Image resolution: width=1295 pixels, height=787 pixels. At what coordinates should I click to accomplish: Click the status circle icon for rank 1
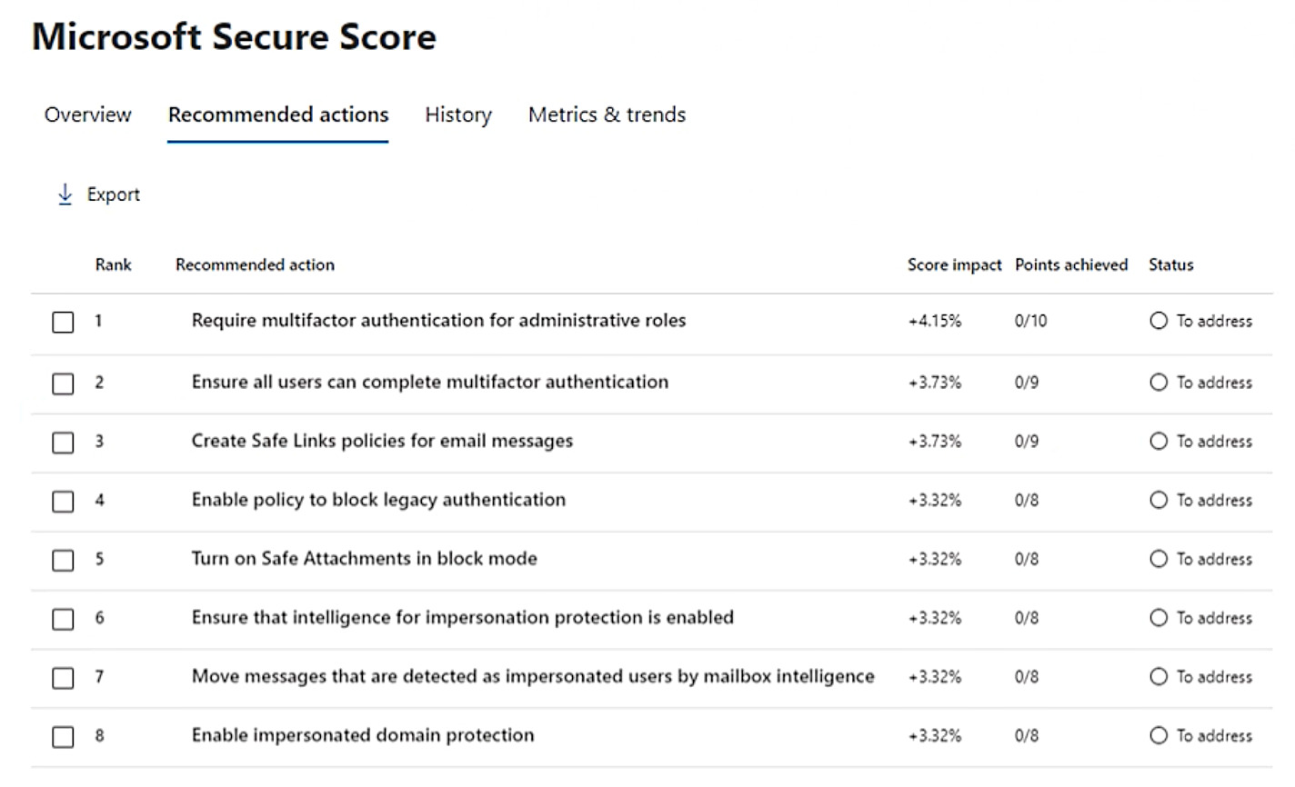point(1159,321)
